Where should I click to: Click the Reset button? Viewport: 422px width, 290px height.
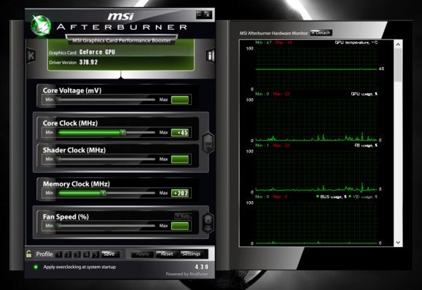pyautogui.click(x=167, y=254)
